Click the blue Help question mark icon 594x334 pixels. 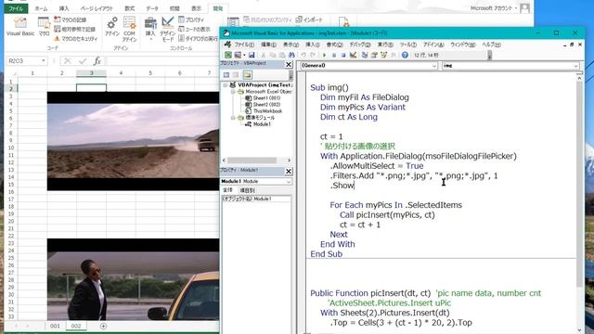click(x=405, y=56)
